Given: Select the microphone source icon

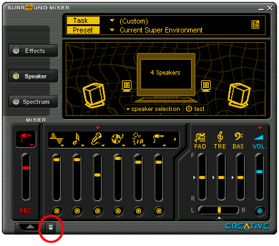Looking at the screenshot, I should pos(96,139).
